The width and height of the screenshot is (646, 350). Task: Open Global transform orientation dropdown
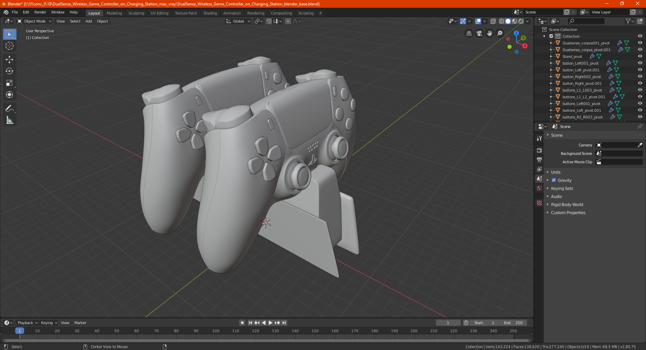pyautogui.click(x=238, y=21)
